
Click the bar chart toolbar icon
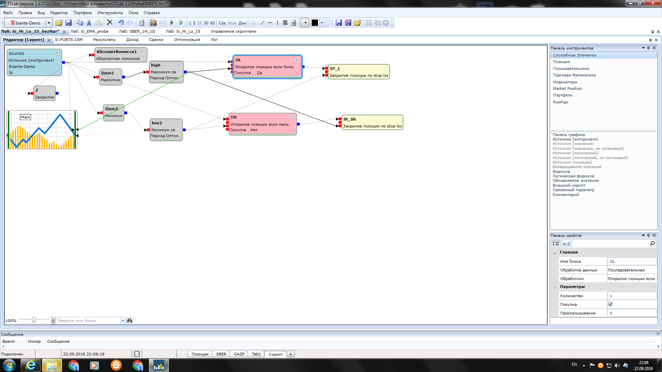click(153, 23)
